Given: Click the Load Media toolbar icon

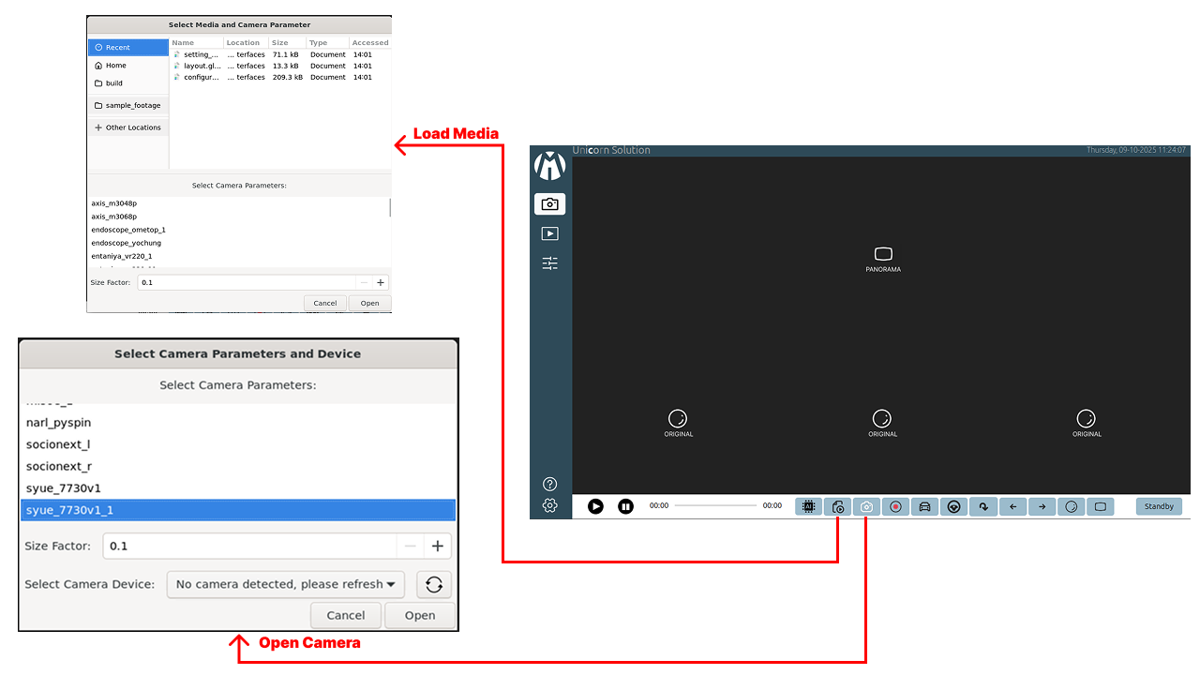Looking at the screenshot, I should [837, 506].
